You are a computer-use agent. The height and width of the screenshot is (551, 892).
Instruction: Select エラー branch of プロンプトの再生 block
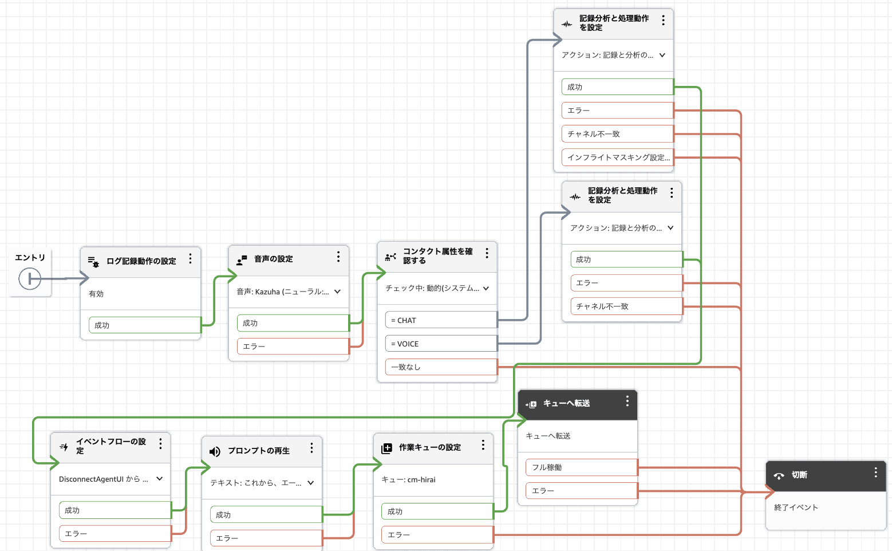[266, 538]
